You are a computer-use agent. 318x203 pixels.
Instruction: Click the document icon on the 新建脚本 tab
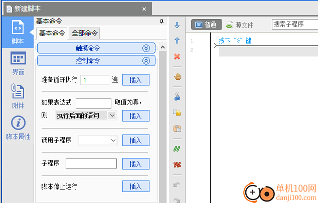pyautogui.click(x=9, y=9)
